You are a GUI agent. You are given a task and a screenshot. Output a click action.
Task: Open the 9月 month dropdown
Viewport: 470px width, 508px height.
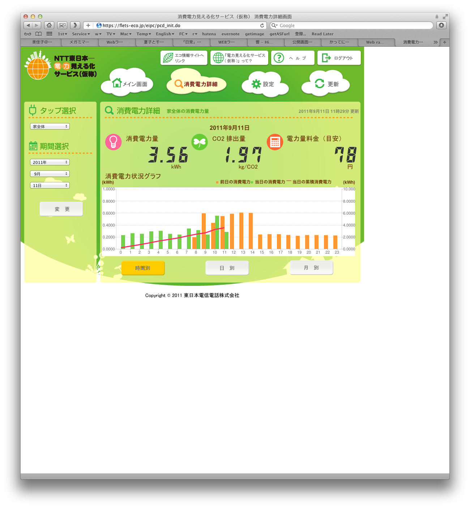tap(50, 174)
